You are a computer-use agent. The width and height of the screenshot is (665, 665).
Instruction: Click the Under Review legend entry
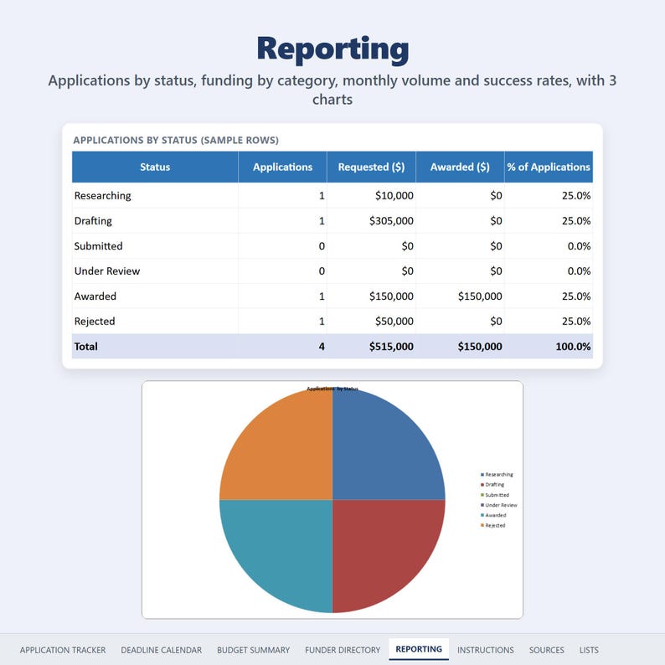[499, 505]
